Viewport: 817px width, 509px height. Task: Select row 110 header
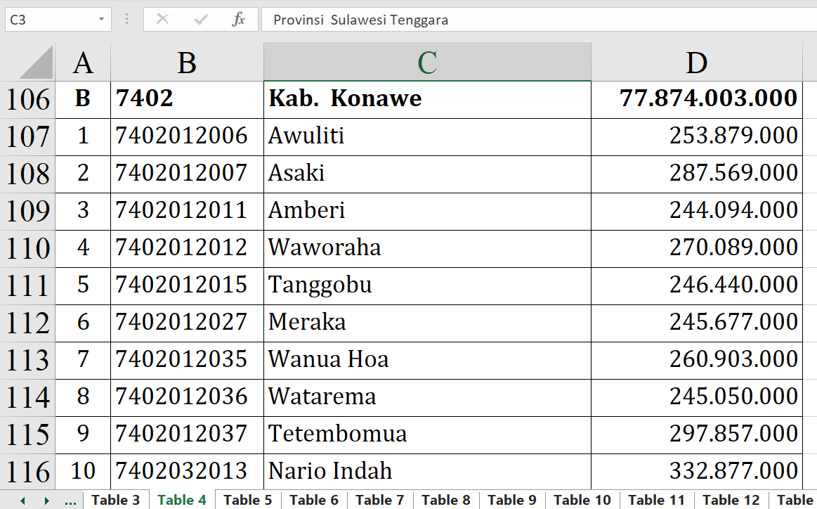[x=28, y=248]
